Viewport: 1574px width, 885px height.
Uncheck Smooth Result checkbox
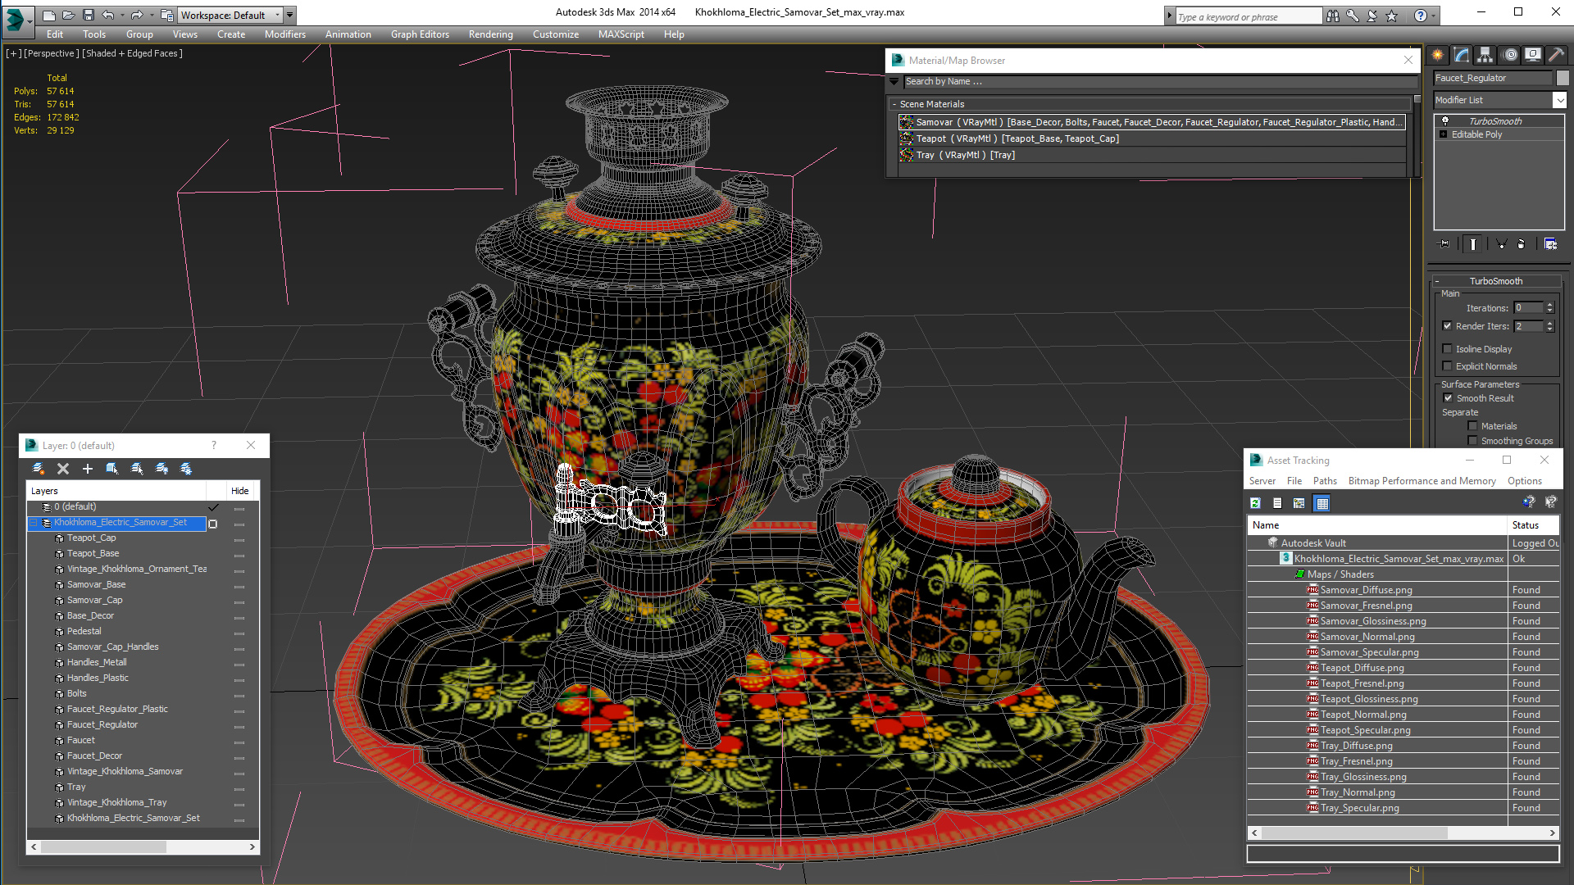[x=1448, y=398]
